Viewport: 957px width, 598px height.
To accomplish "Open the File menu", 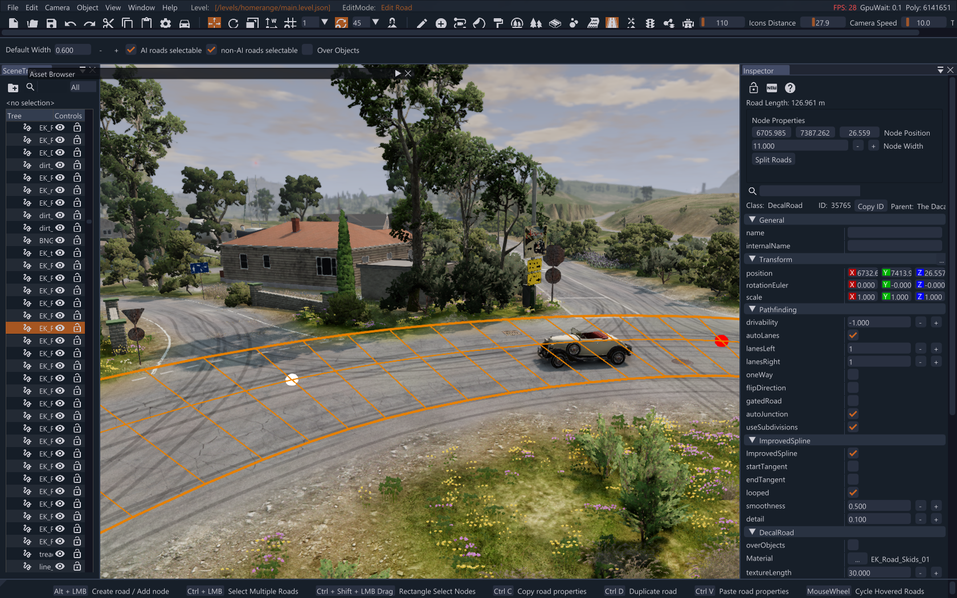I will pos(13,7).
